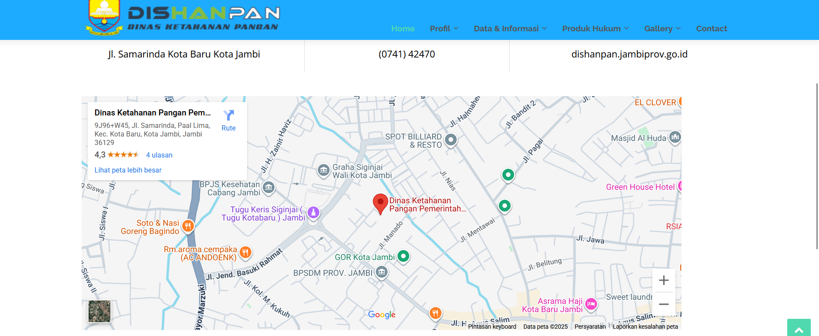Click the SPOT BILLIARD & RESTO marker
The height and width of the screenshot is (336, 819).
451,140
